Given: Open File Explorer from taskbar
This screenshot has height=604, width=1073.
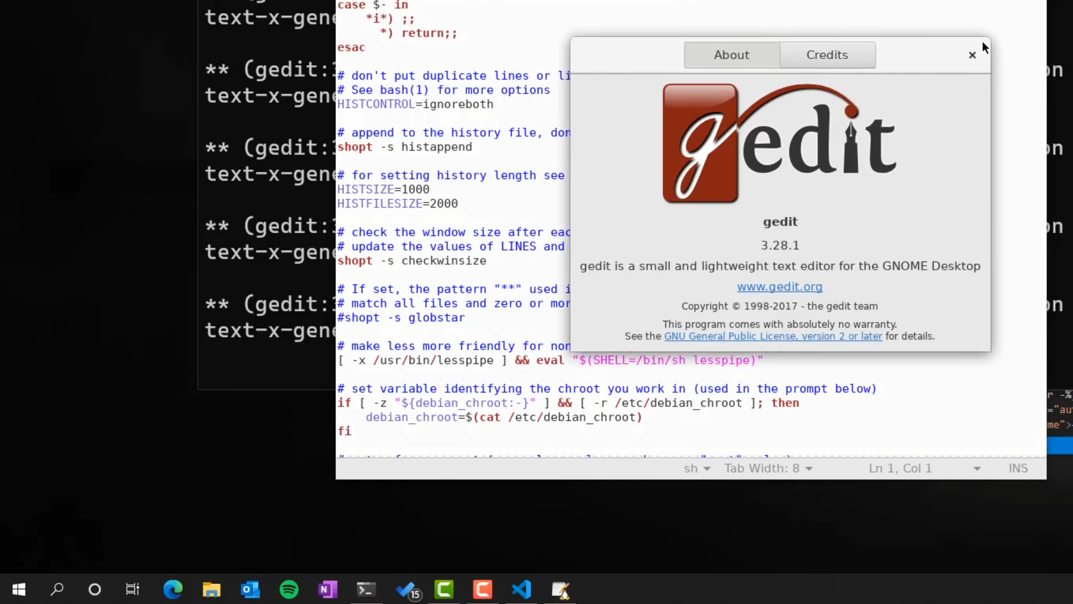Looking at the screenshot, I should (212, 589).
